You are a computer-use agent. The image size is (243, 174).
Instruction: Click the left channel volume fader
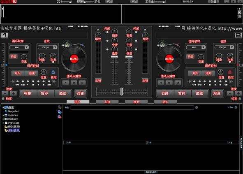[x=114, y=57]
